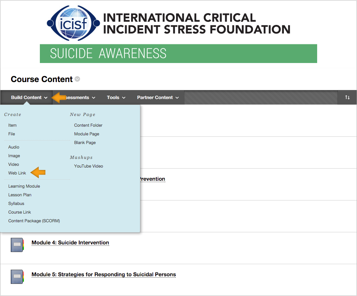Choose Module Page under New Page
The width and height of the screenshot is (357, 296).
87,134
